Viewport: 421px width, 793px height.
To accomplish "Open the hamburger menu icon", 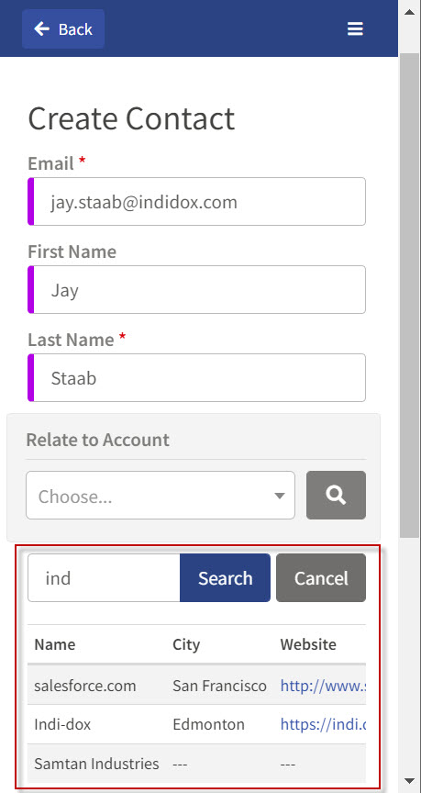I will [x=355, y=28].
